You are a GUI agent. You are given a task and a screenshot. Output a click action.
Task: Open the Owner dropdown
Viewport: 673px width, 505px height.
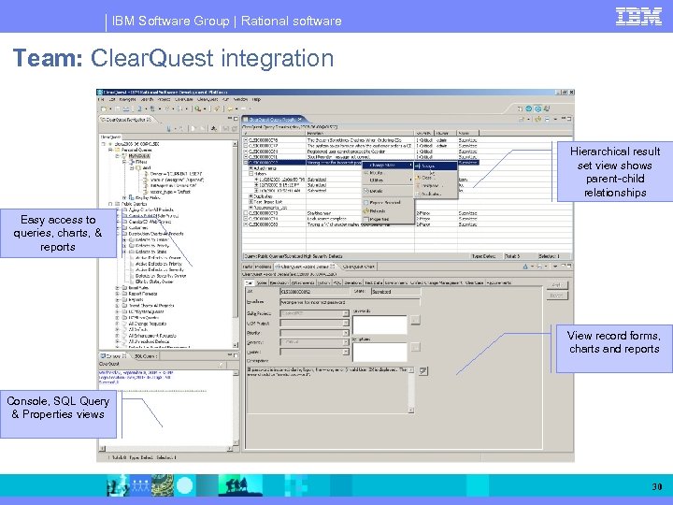pos(346,352)
